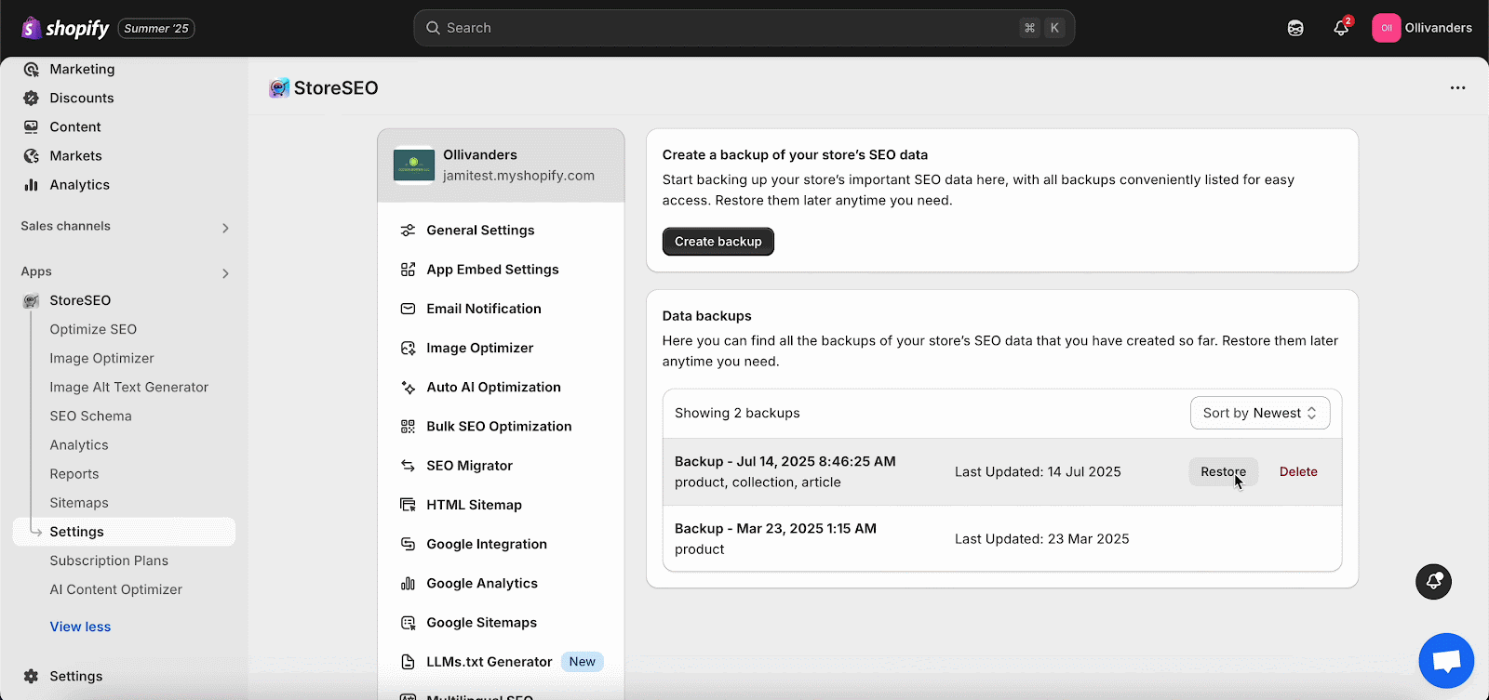Click the Markets globe icon
Viewport: 1489px width, 700px height.
32,155
